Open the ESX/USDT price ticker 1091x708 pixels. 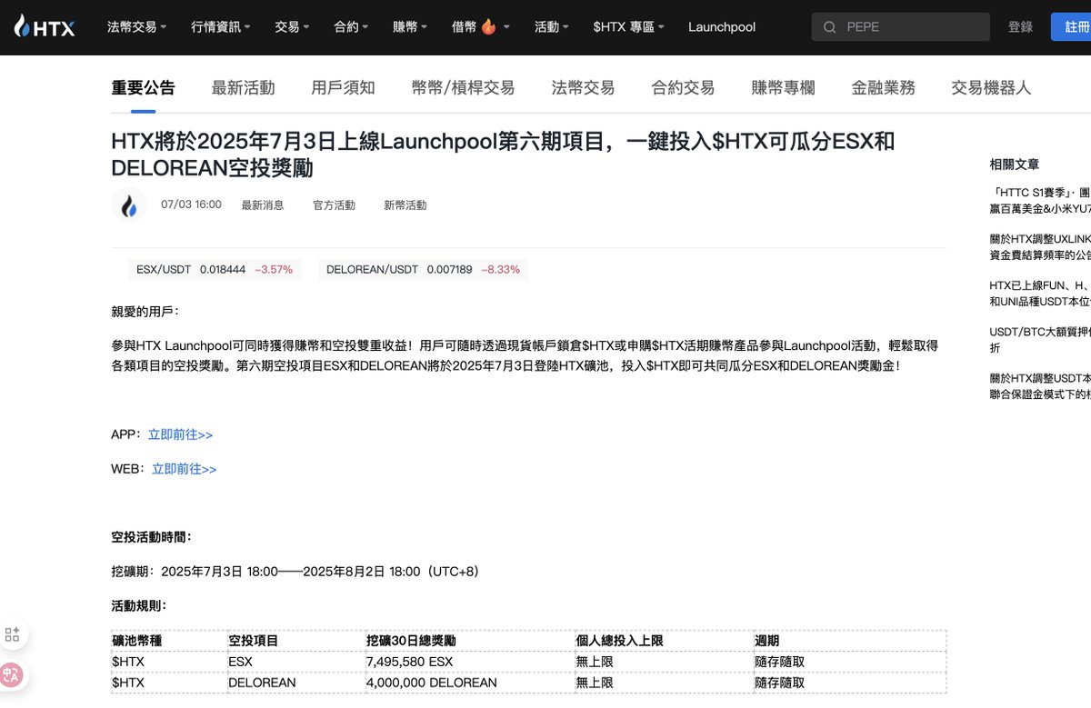(215, 270)
